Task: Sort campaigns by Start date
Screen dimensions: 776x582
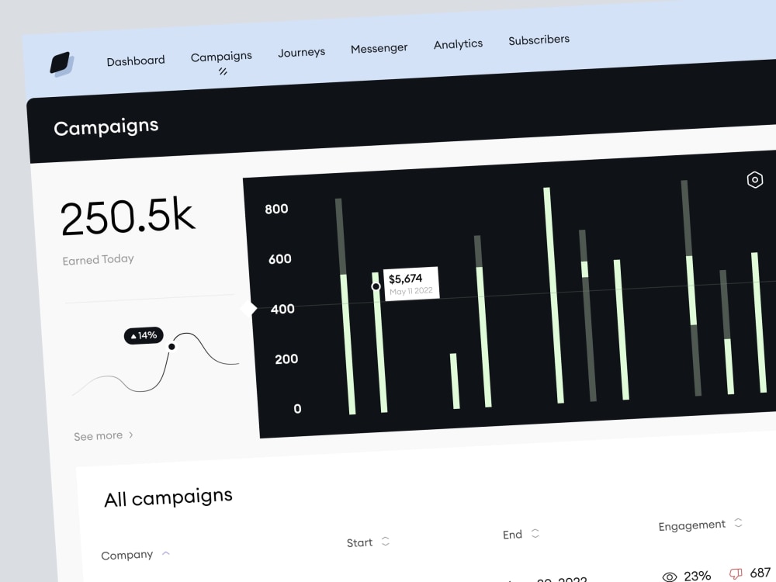Action: pyautogui.click(x=368, y=542)
